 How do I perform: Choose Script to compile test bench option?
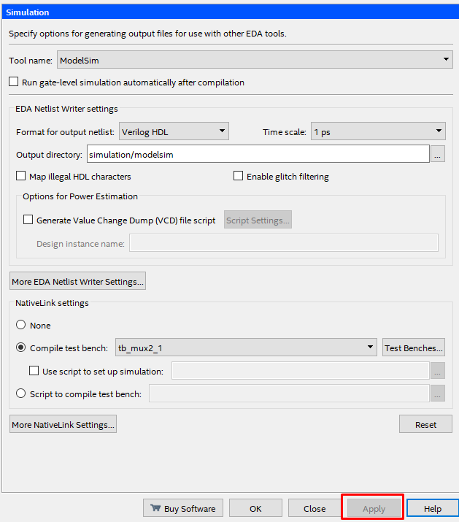click(21, 393)
